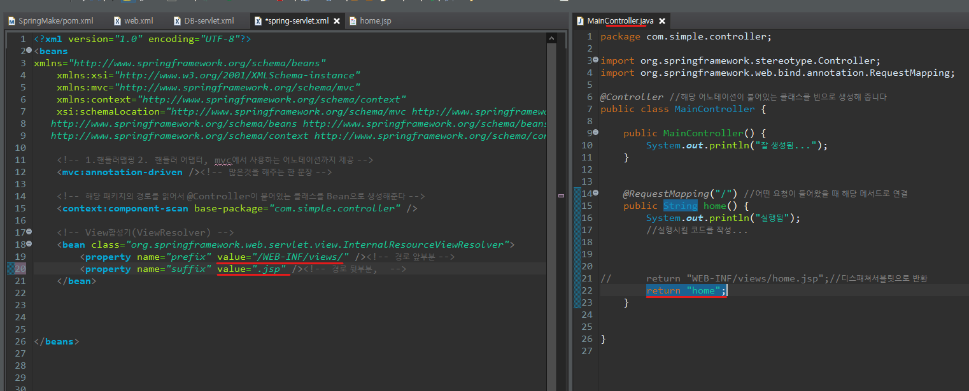Click the "//실행시킬 코드를 작성..." comment
The height and width of the screenshot is (391, 969).
point(697,230)
